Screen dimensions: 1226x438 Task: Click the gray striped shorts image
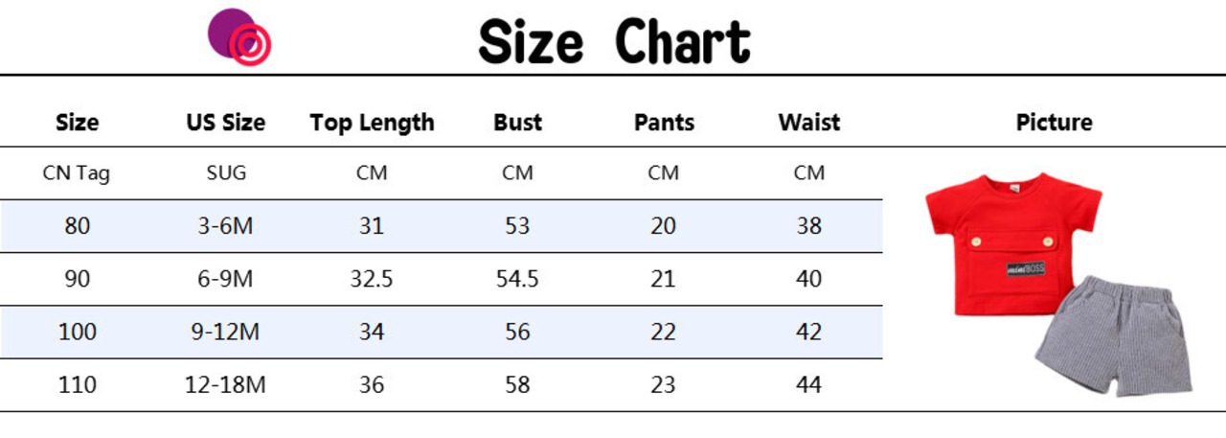tap(1113, 335)
